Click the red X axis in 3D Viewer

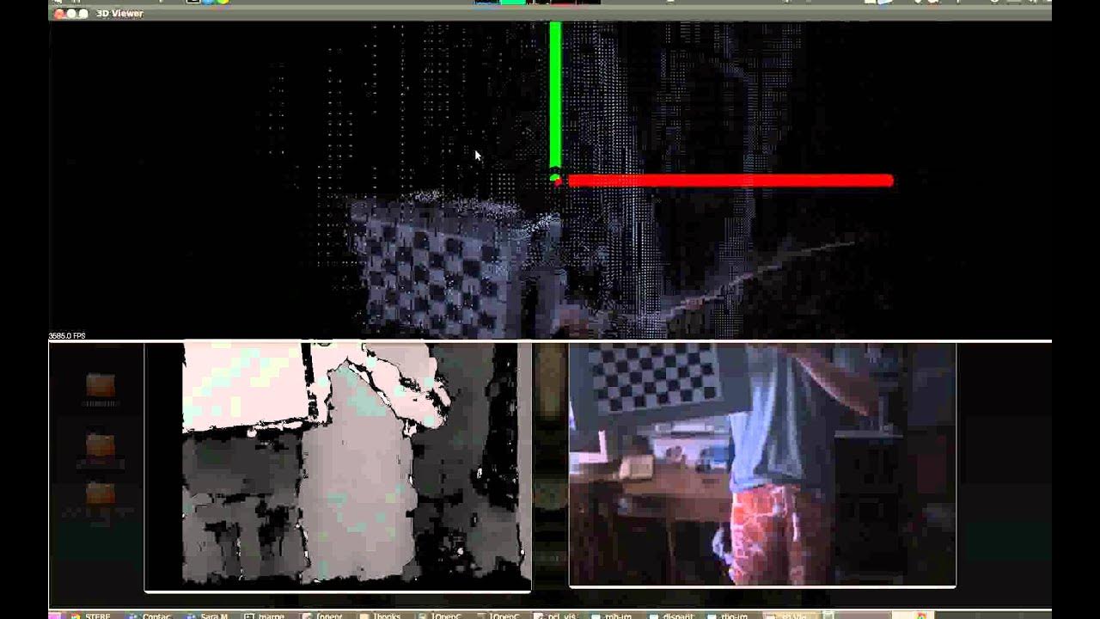click(730, 181)
